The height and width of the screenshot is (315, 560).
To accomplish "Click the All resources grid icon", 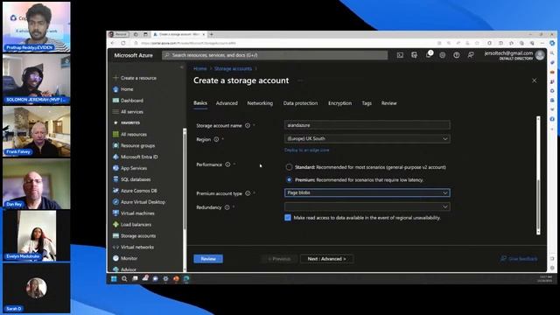I will [x=115, y=134].
